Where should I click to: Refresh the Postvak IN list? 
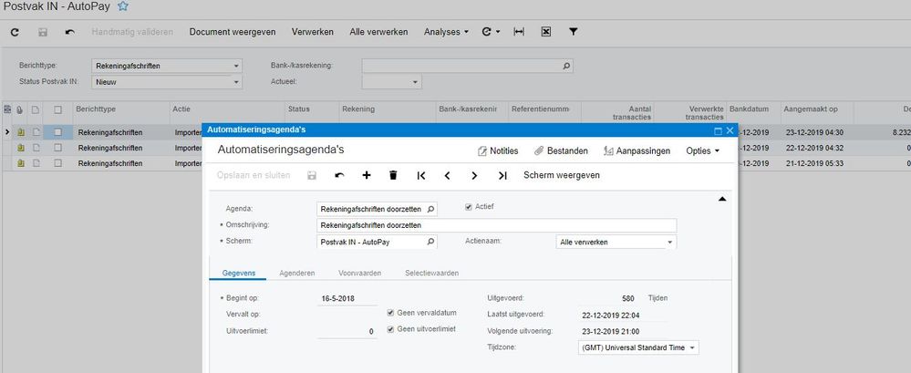pyautogui.click(x=16, y=32)
